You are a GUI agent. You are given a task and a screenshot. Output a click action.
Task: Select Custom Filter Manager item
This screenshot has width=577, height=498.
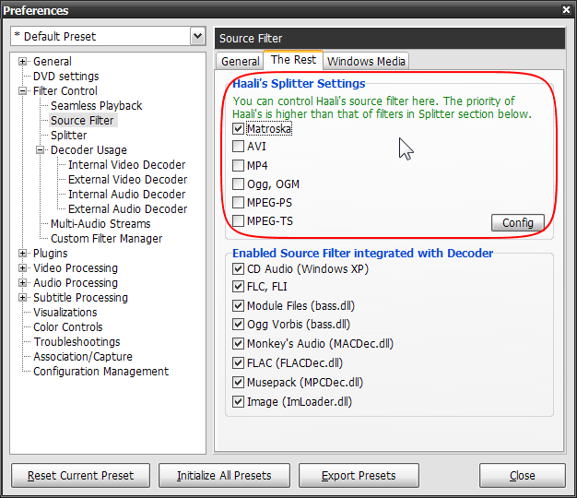106,239
